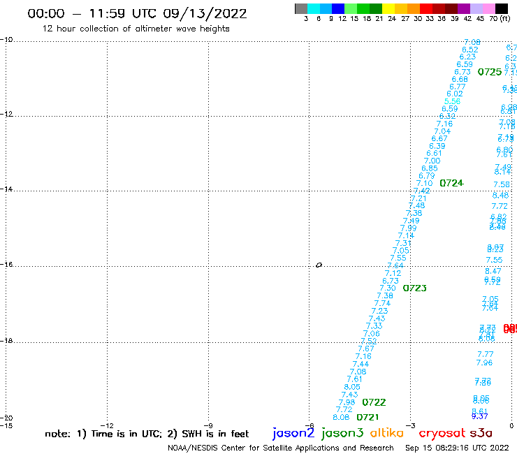Click the right-track value '8.47'
This screenshot has width=517, height=454.
click(x=493, y=271)
